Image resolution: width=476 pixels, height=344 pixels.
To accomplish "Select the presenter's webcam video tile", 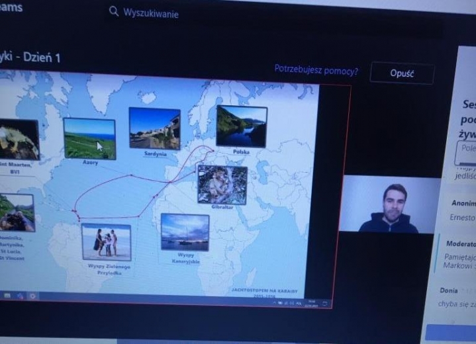I will click(x=389, y=204).
